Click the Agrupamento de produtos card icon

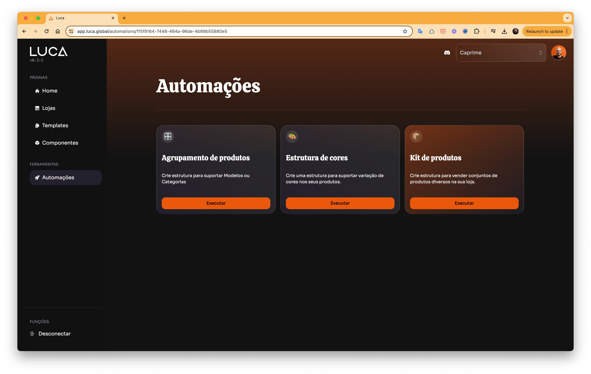[168, 137]
